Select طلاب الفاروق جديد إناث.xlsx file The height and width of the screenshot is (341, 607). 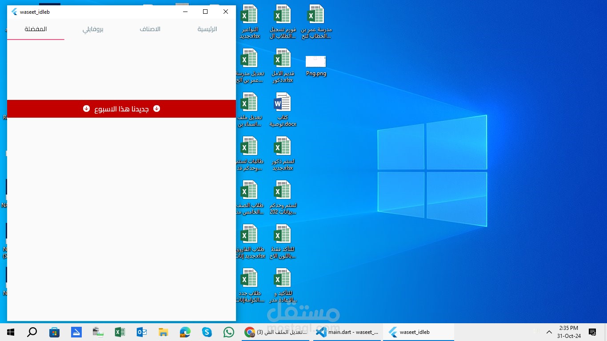click(x=249, y=242)
